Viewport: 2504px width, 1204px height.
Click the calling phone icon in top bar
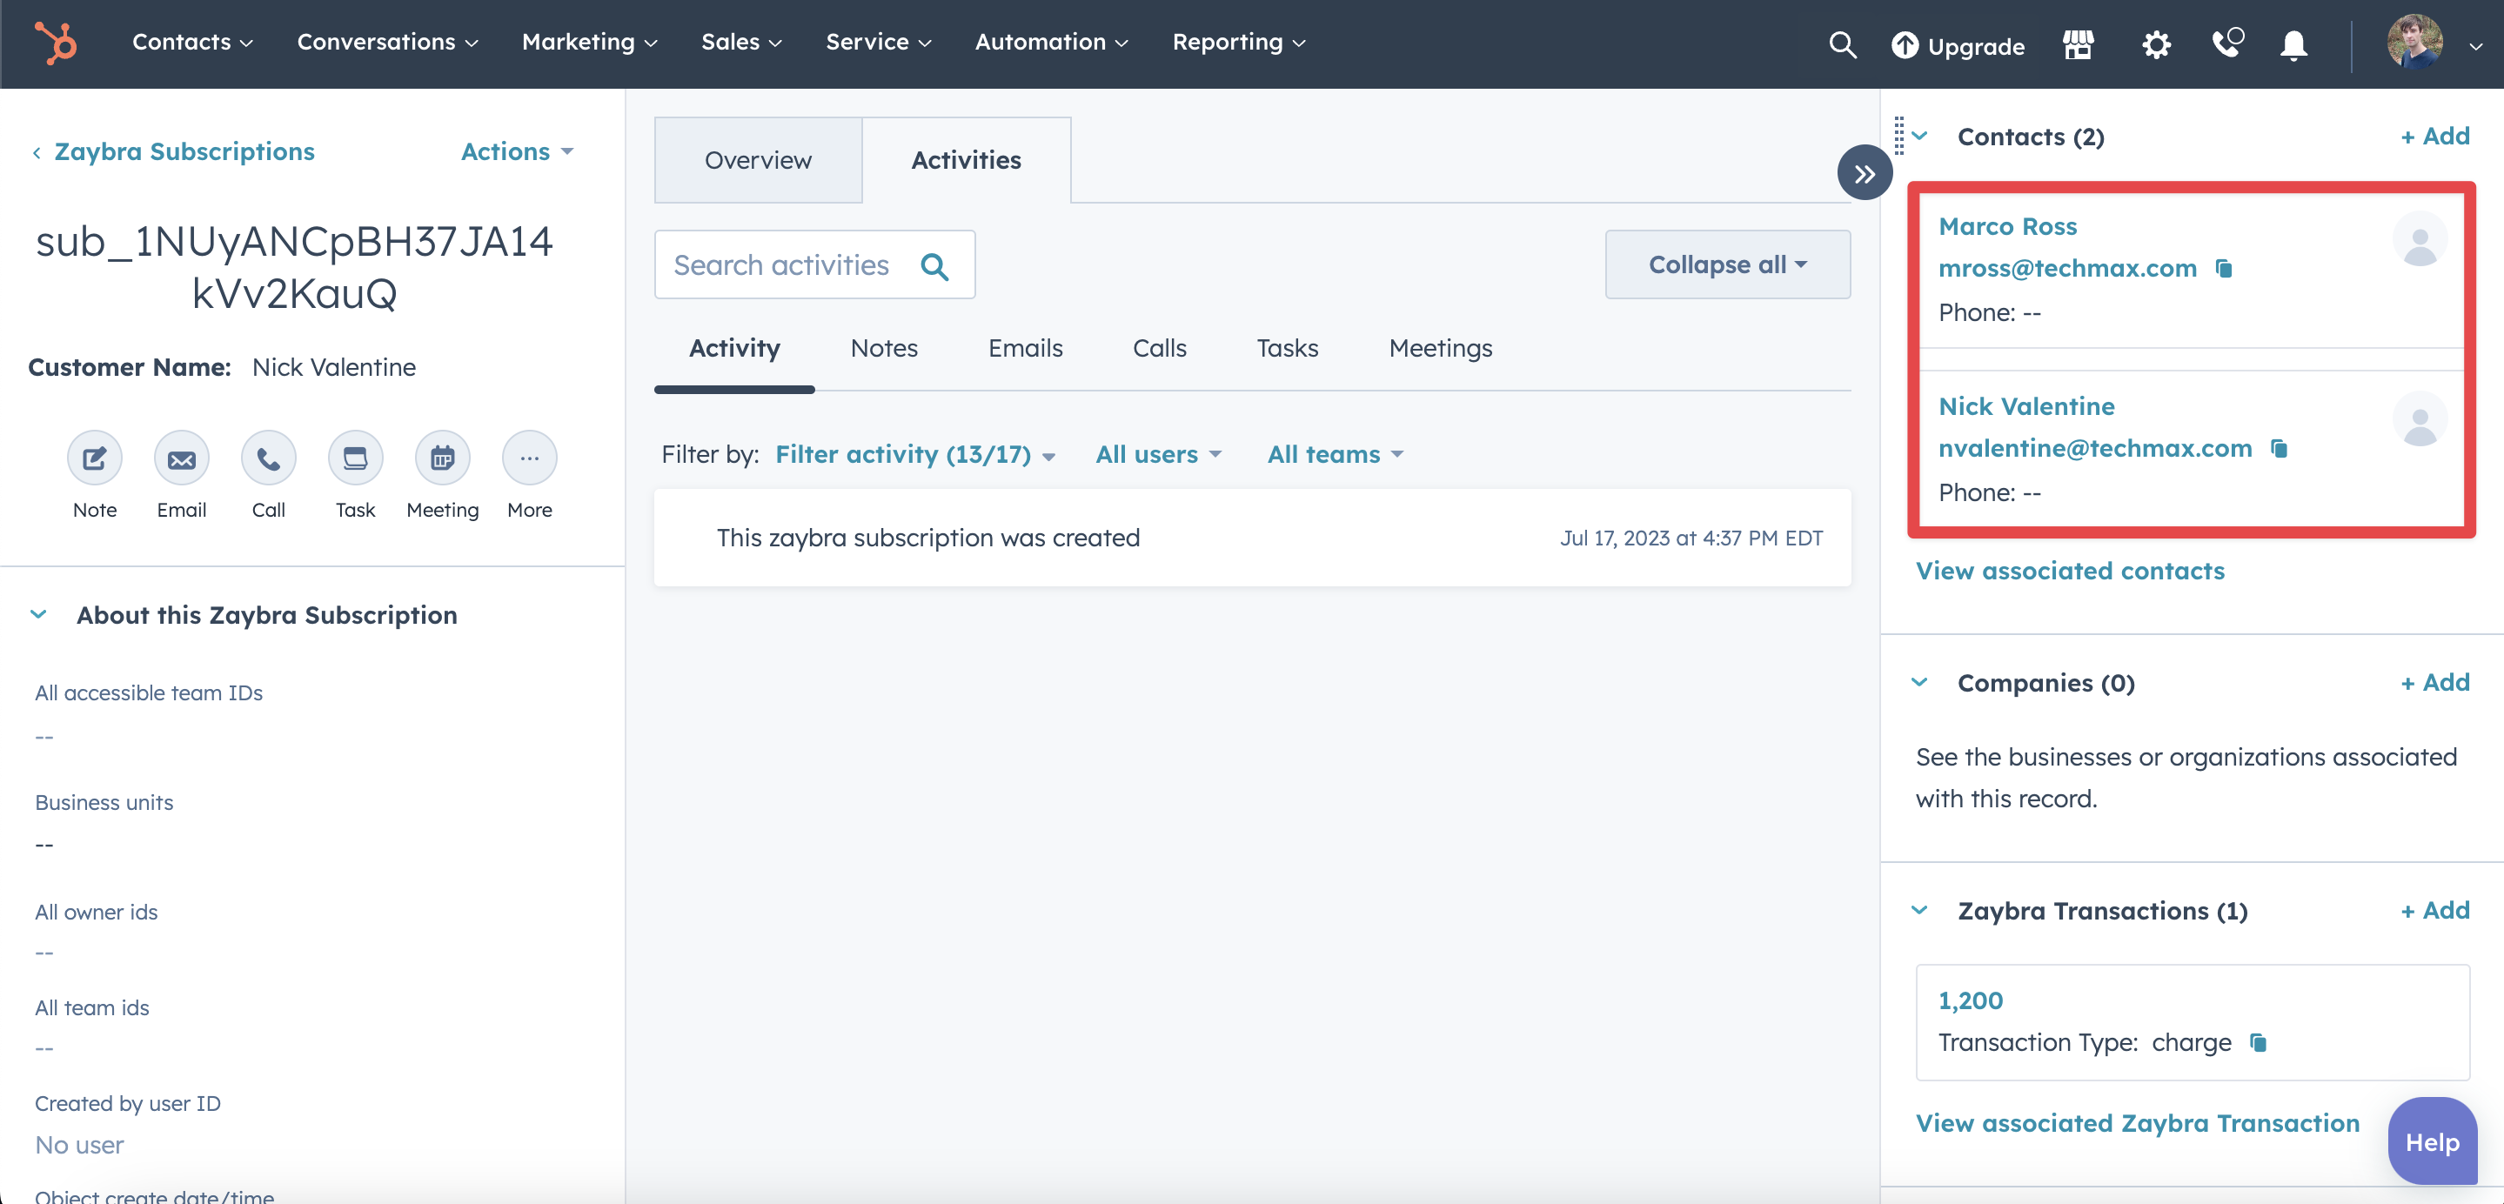[x=2227, y=43]
